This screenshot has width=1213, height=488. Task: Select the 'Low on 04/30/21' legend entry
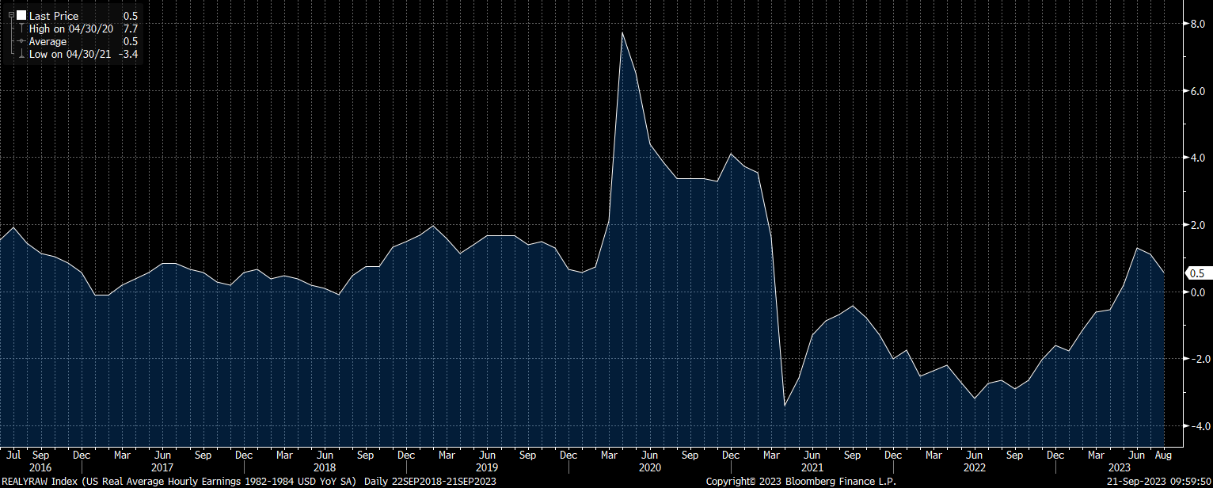pyautogui.click(x=72, y=54)
